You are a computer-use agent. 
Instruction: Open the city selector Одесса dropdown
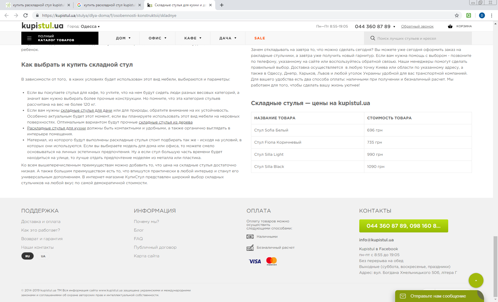(90, 26)
